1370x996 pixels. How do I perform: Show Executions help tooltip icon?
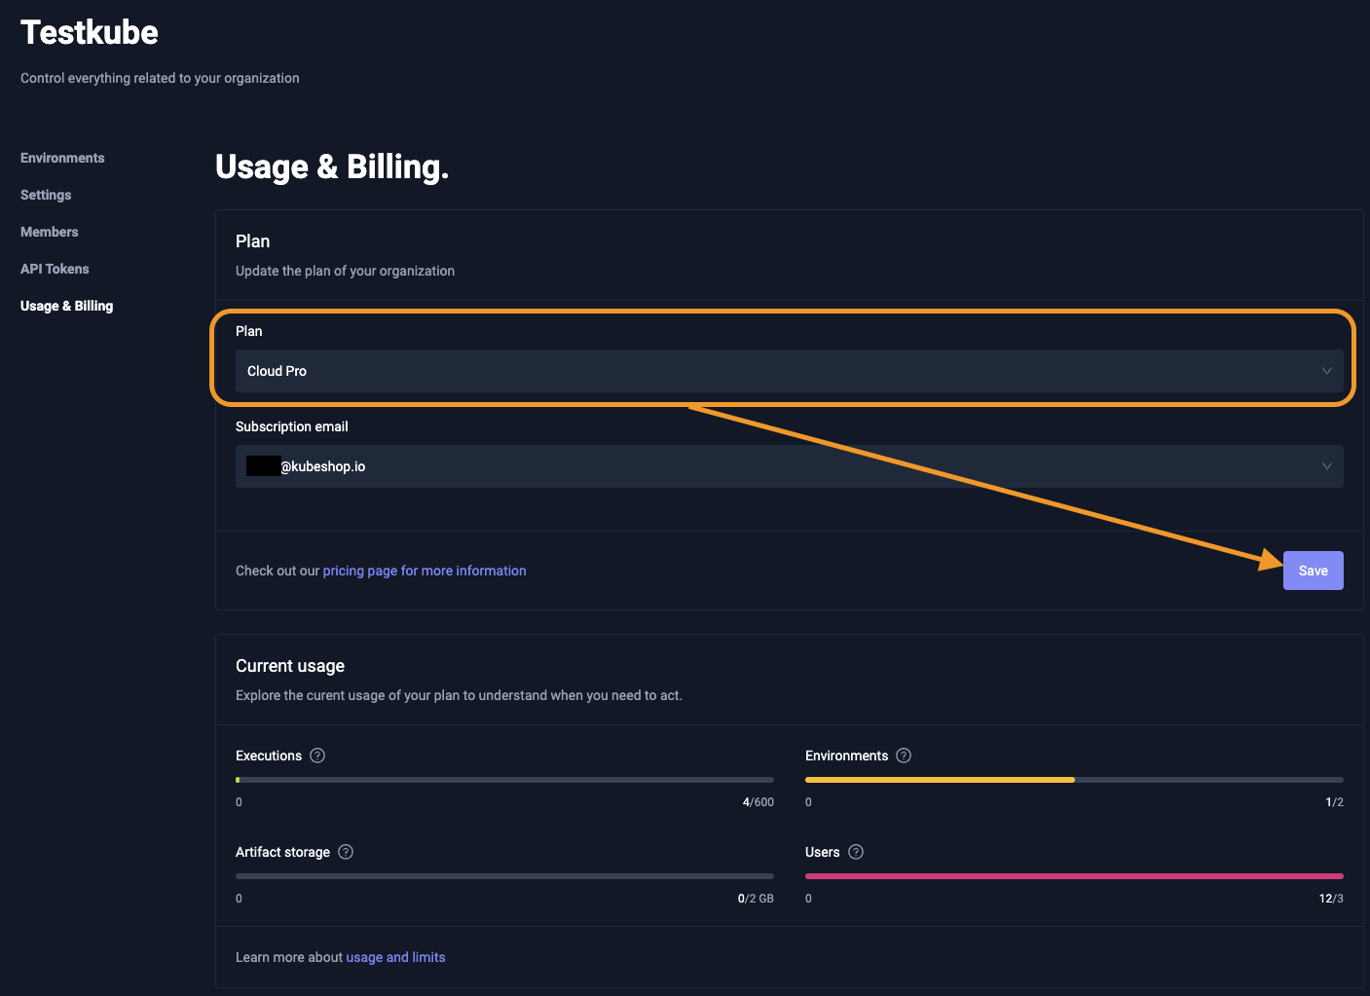(317, 756)
